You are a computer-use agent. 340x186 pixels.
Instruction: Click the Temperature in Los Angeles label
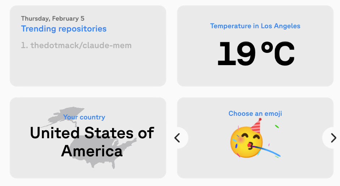(255, 26)
